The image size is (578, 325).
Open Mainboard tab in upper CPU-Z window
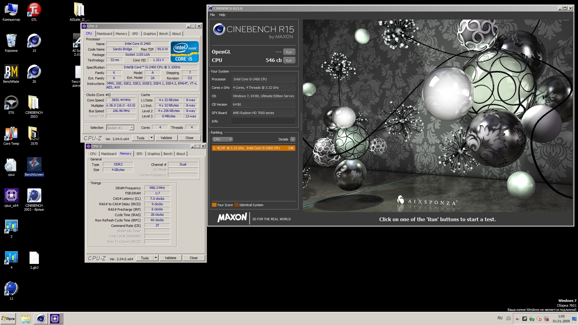(x=104, y=34)
